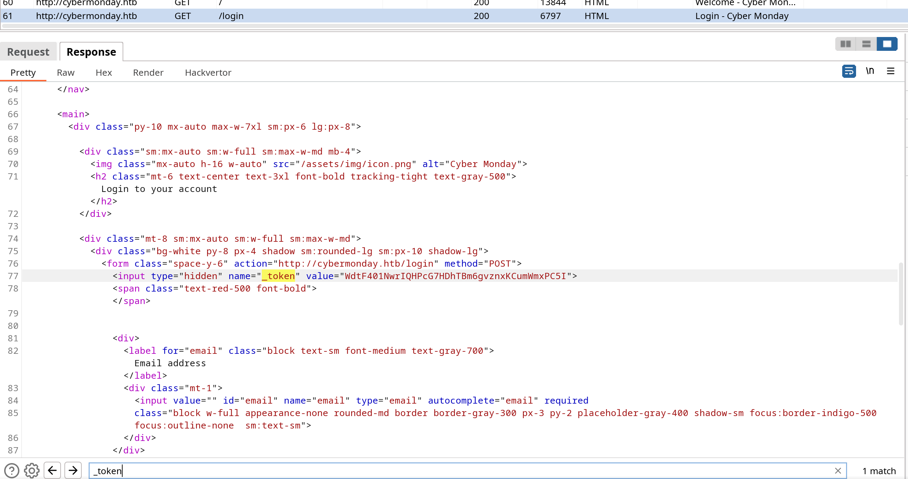Viewport: 908px width, 479px height.
Task: Open the Hackvertor tab
Action: tap(208, 73)
